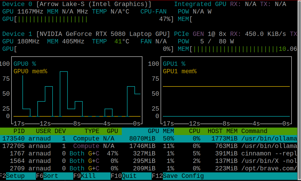Click the Command column header
The height and width of the screenshot is (181, 301).
[254, 131]
